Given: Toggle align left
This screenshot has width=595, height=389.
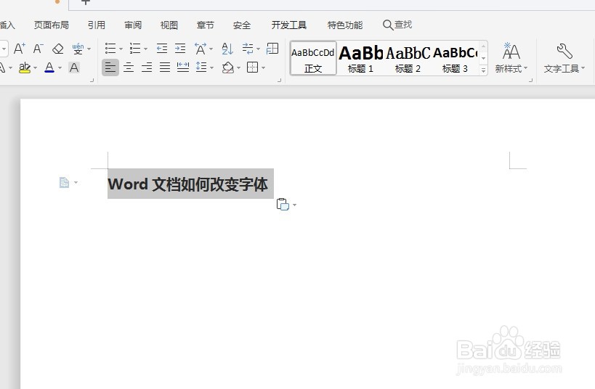Looking at the screenshot, I should (x=110, y=67).
